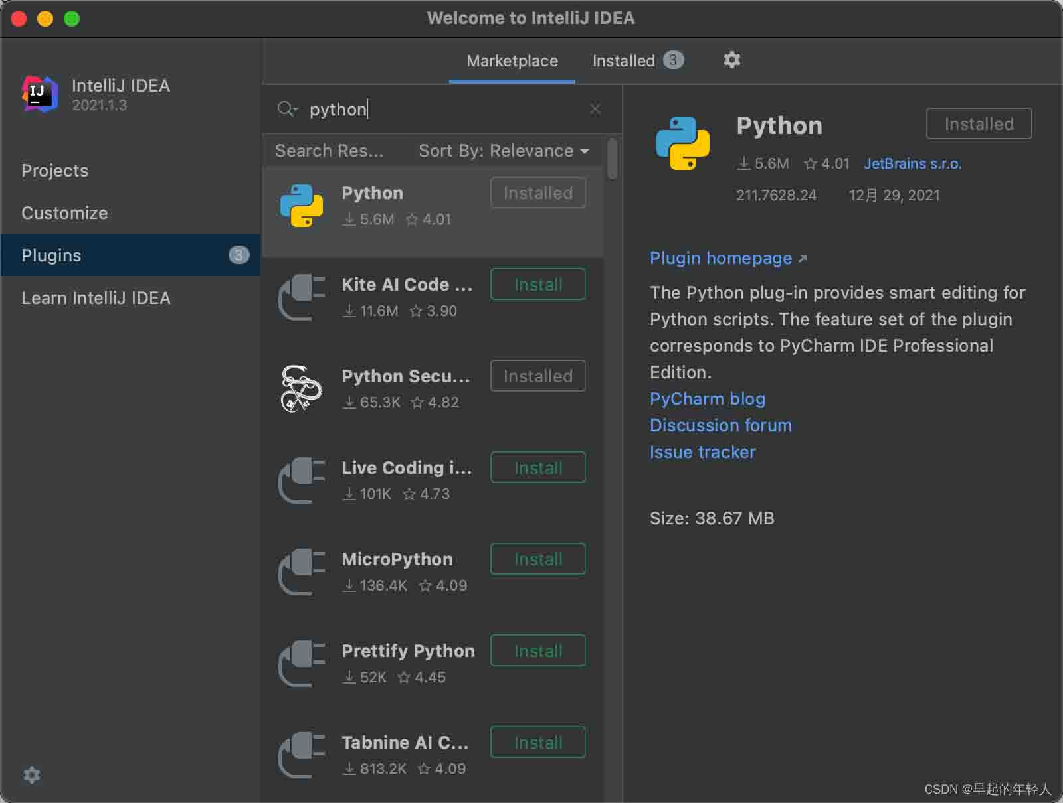This screenshot has width=1063, height=803.
Task: Select MicroPython plugin title
Action: tap(397, 559)
